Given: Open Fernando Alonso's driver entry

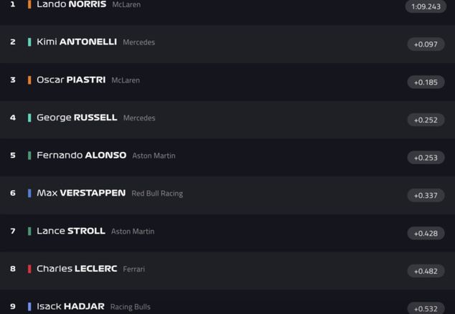Looking at the screenshot, I should (x=81, y=156).
